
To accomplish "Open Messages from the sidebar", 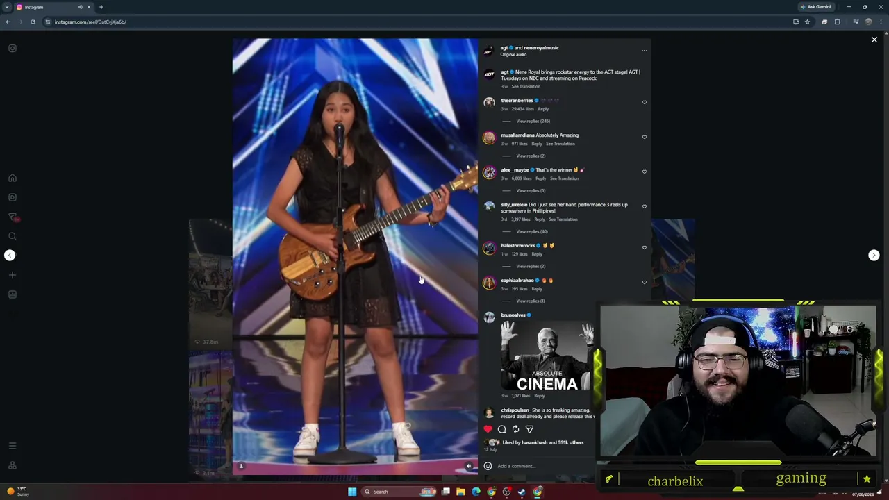I will click(x=13, y=217).
